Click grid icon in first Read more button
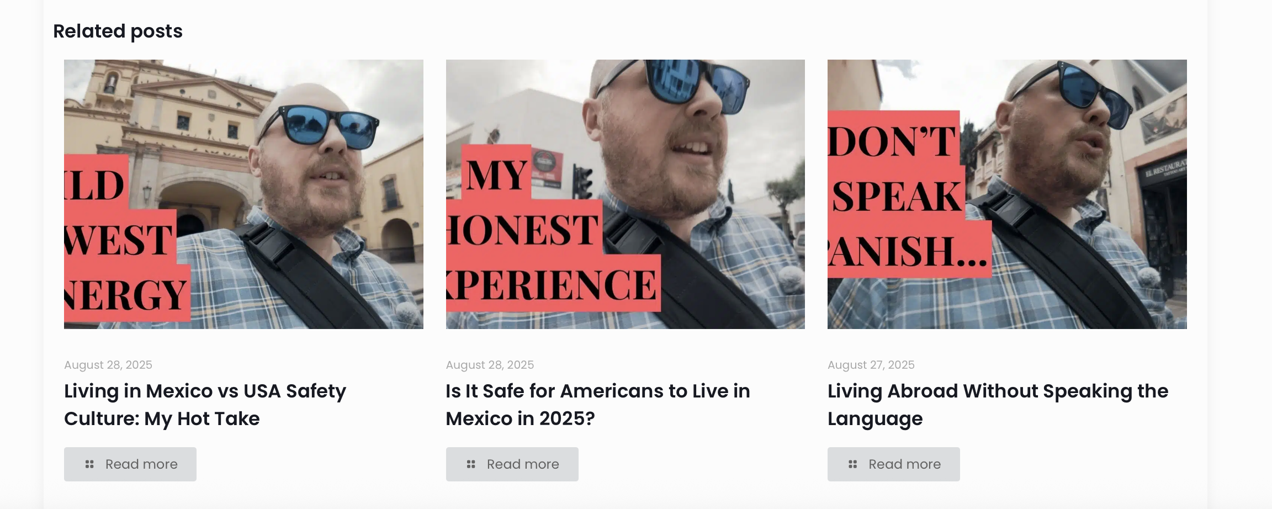 pyautogui.click(x=89, y=464)
